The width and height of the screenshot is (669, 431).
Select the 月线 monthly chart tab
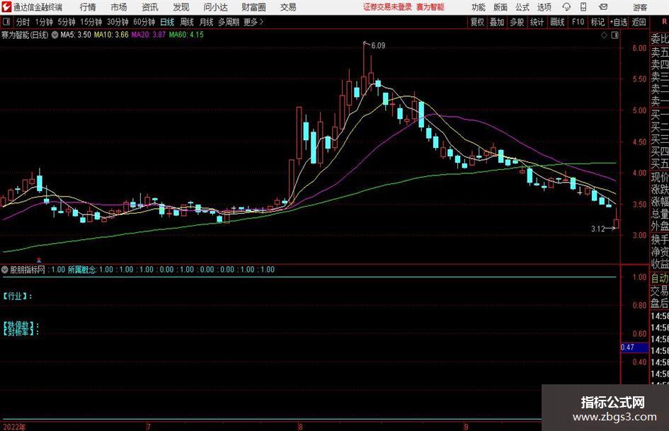point(207,22)
